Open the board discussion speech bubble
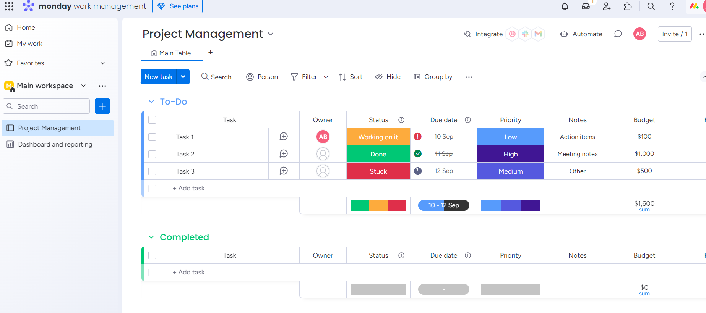The height and width of the screenshot is (313, 706). click(618, 34)
